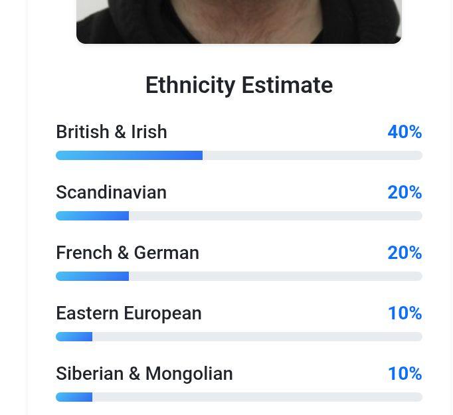Click the 20% value beside Scandinavian
453x415 pixels.
(405, 193)
